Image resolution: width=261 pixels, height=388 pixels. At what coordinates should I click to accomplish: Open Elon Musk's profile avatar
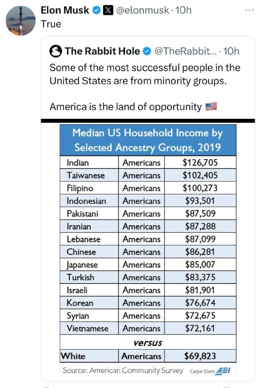point(20,21)
